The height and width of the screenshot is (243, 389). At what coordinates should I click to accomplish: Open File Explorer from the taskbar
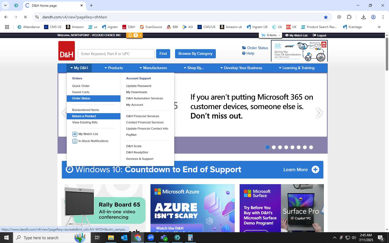pyautogui.click(x=111, y=238)
